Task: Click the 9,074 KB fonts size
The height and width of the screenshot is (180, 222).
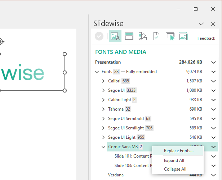Action: [194, 72]
